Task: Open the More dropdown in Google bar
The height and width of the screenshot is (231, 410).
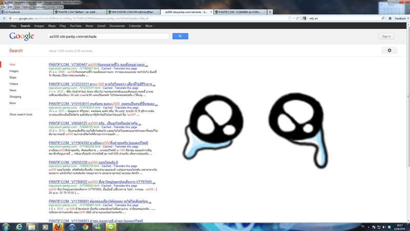Action: (x=150, y=26)
